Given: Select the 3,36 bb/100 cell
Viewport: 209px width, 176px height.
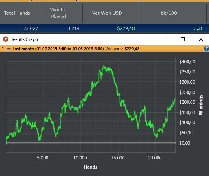Looking at the screenshot, I should [199, 28].
